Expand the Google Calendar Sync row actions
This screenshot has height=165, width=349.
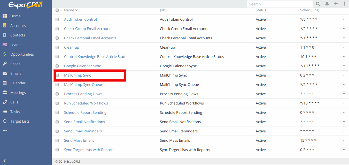tap(344, 66)
